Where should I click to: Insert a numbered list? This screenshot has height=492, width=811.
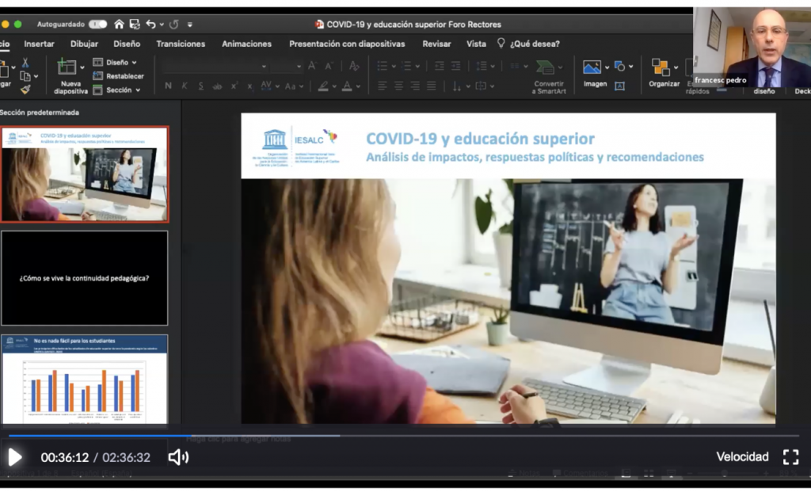(x=406, y=67)
